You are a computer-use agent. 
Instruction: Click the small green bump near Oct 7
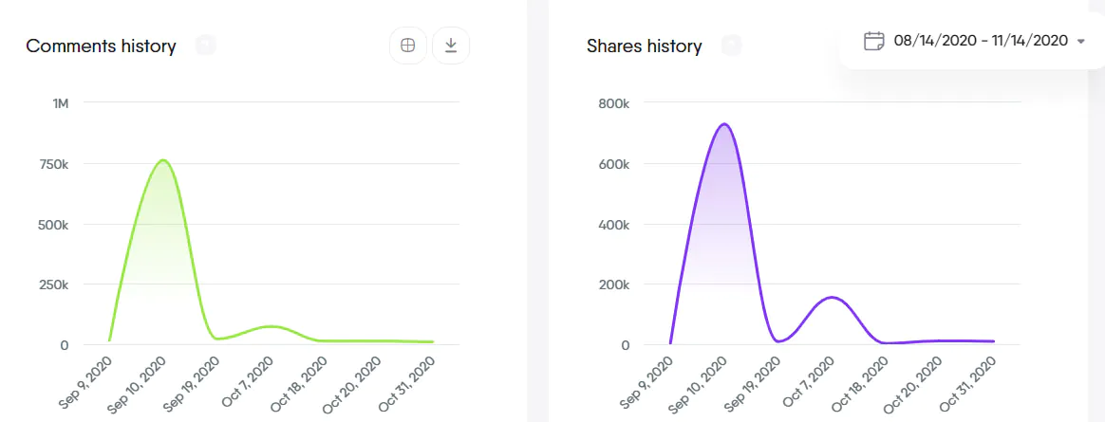(x=272, y=326)
